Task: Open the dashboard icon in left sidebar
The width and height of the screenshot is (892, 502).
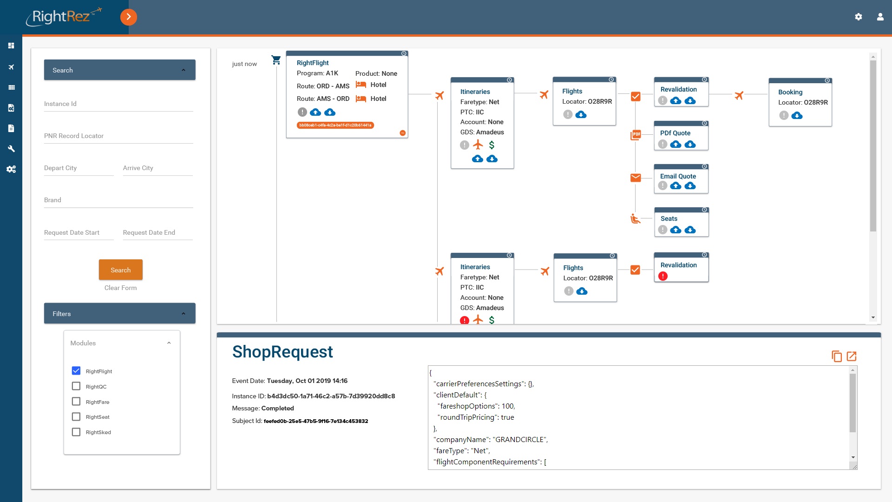Action: pyautogui.click(x=11, y=46)
